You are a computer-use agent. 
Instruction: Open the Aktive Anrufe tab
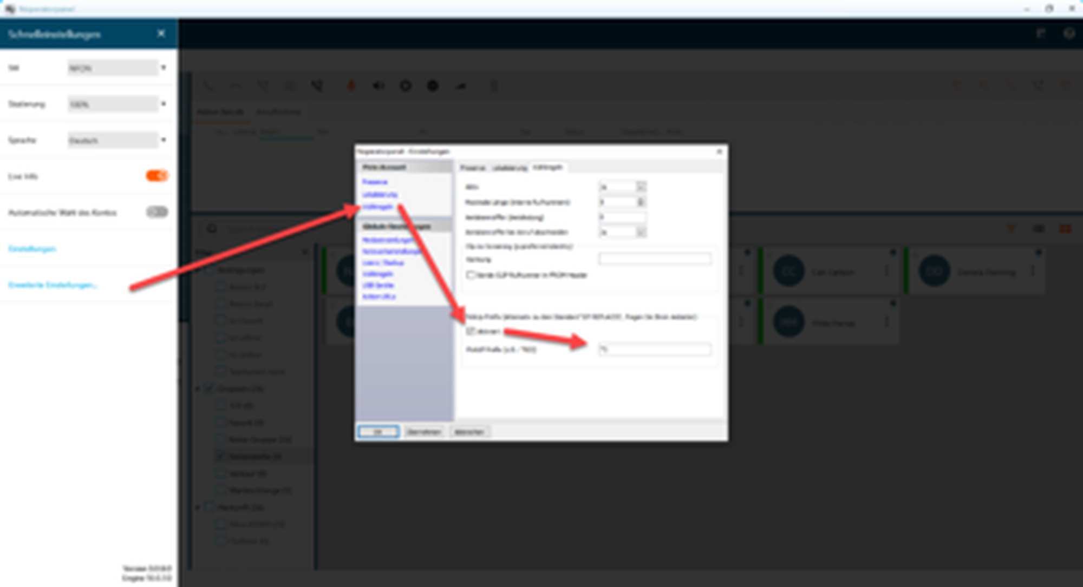tap(220, 111)
